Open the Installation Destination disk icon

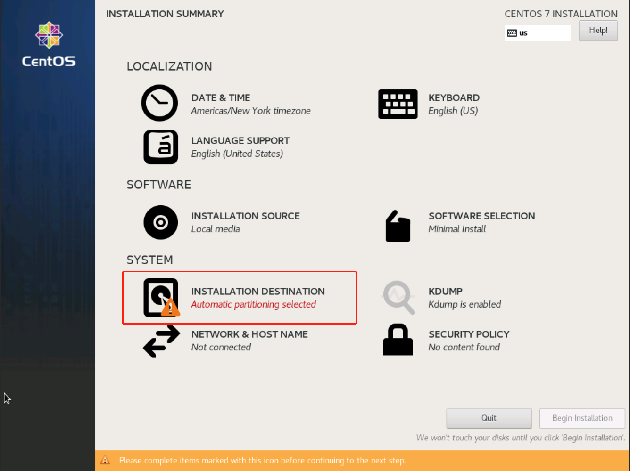[x=161, y=298]
